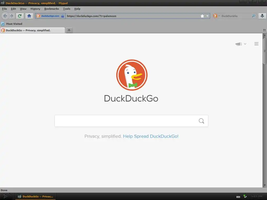Open the File menu
Screen dimensions: 267x200
pyautogui.click(x=4, y=9)
